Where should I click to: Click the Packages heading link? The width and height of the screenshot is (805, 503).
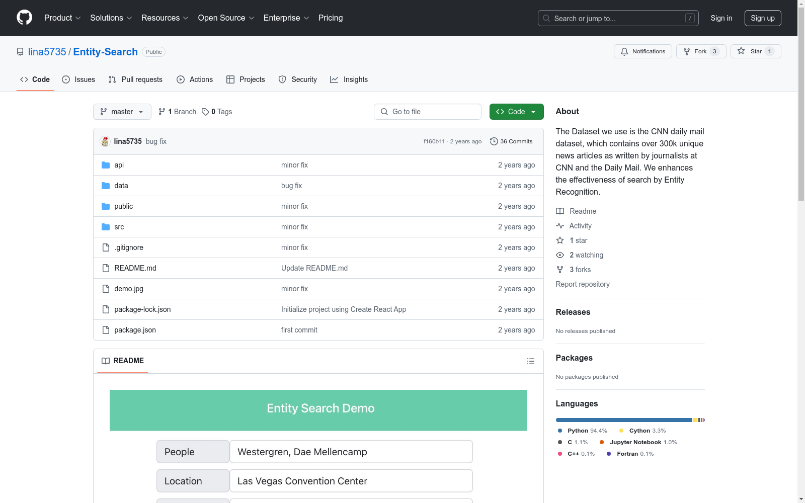(x=574, y=358)
